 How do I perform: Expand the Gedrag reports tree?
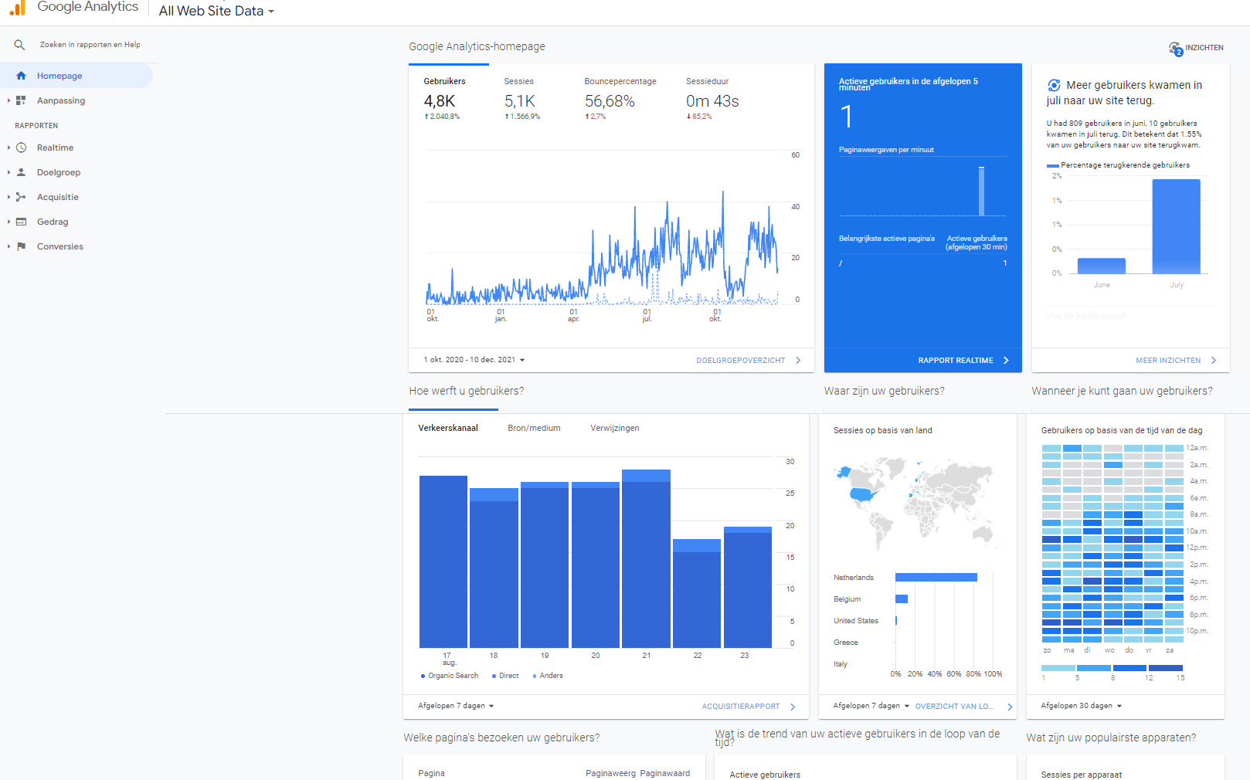click(x=8, y=222)
